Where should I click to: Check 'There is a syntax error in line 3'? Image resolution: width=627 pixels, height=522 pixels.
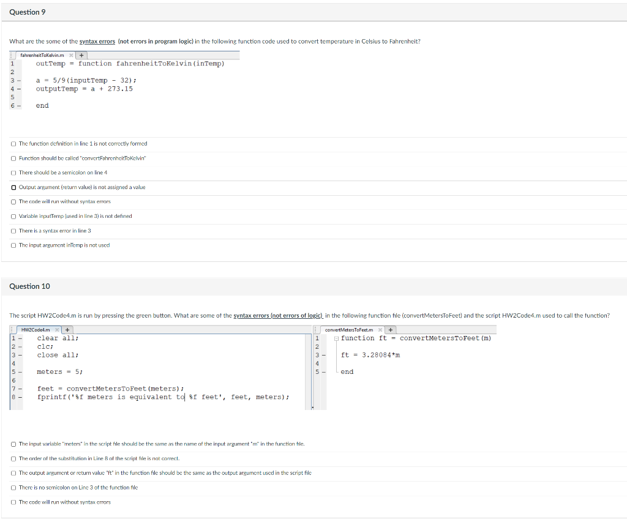(13, 230)
